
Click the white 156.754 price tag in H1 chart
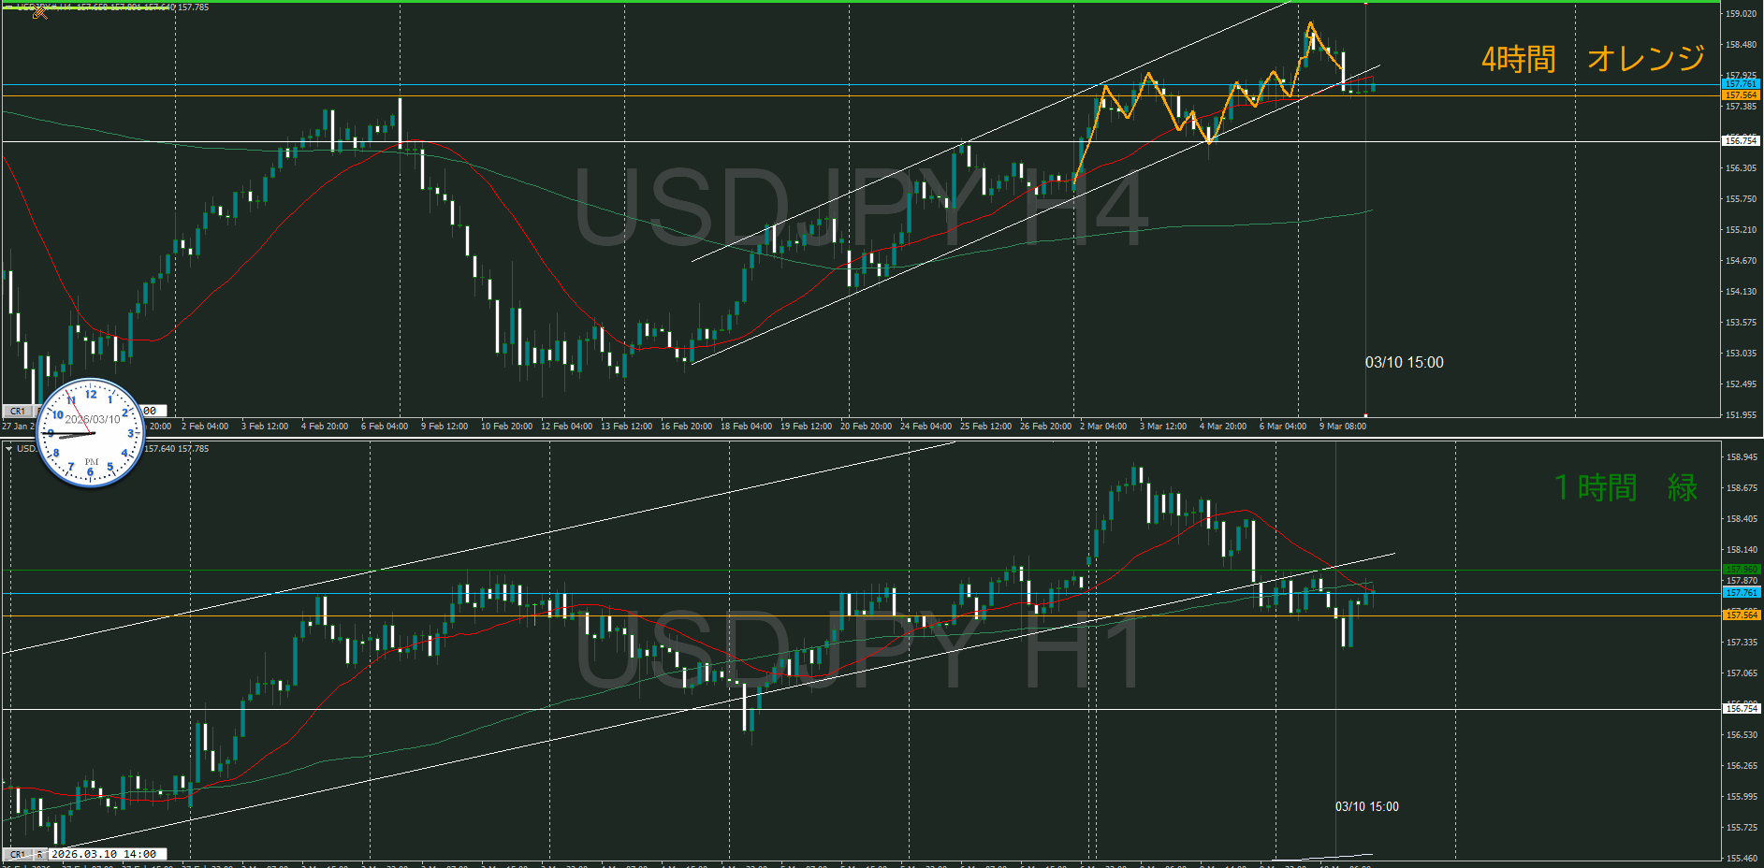point(1741,709)
